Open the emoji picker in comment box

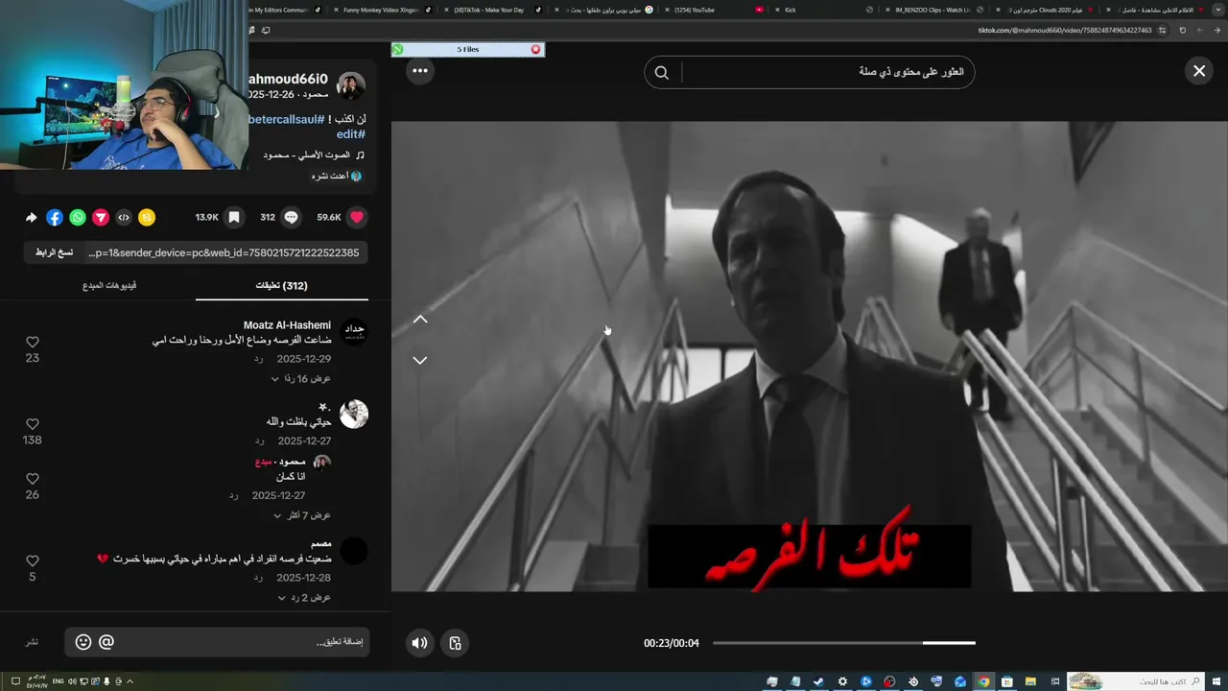[83, 642]
